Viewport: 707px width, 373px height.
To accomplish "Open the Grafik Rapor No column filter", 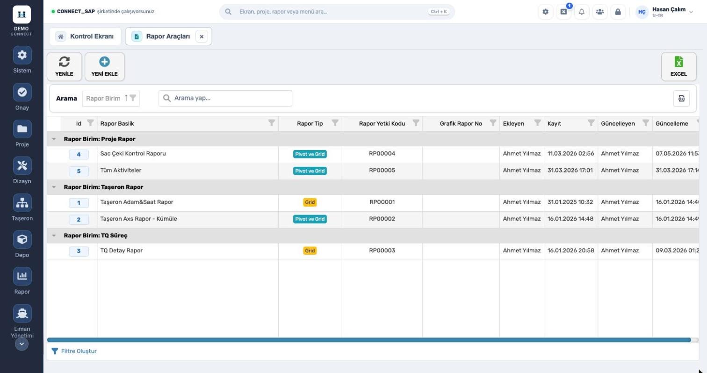I will click(x=493, y=123).
